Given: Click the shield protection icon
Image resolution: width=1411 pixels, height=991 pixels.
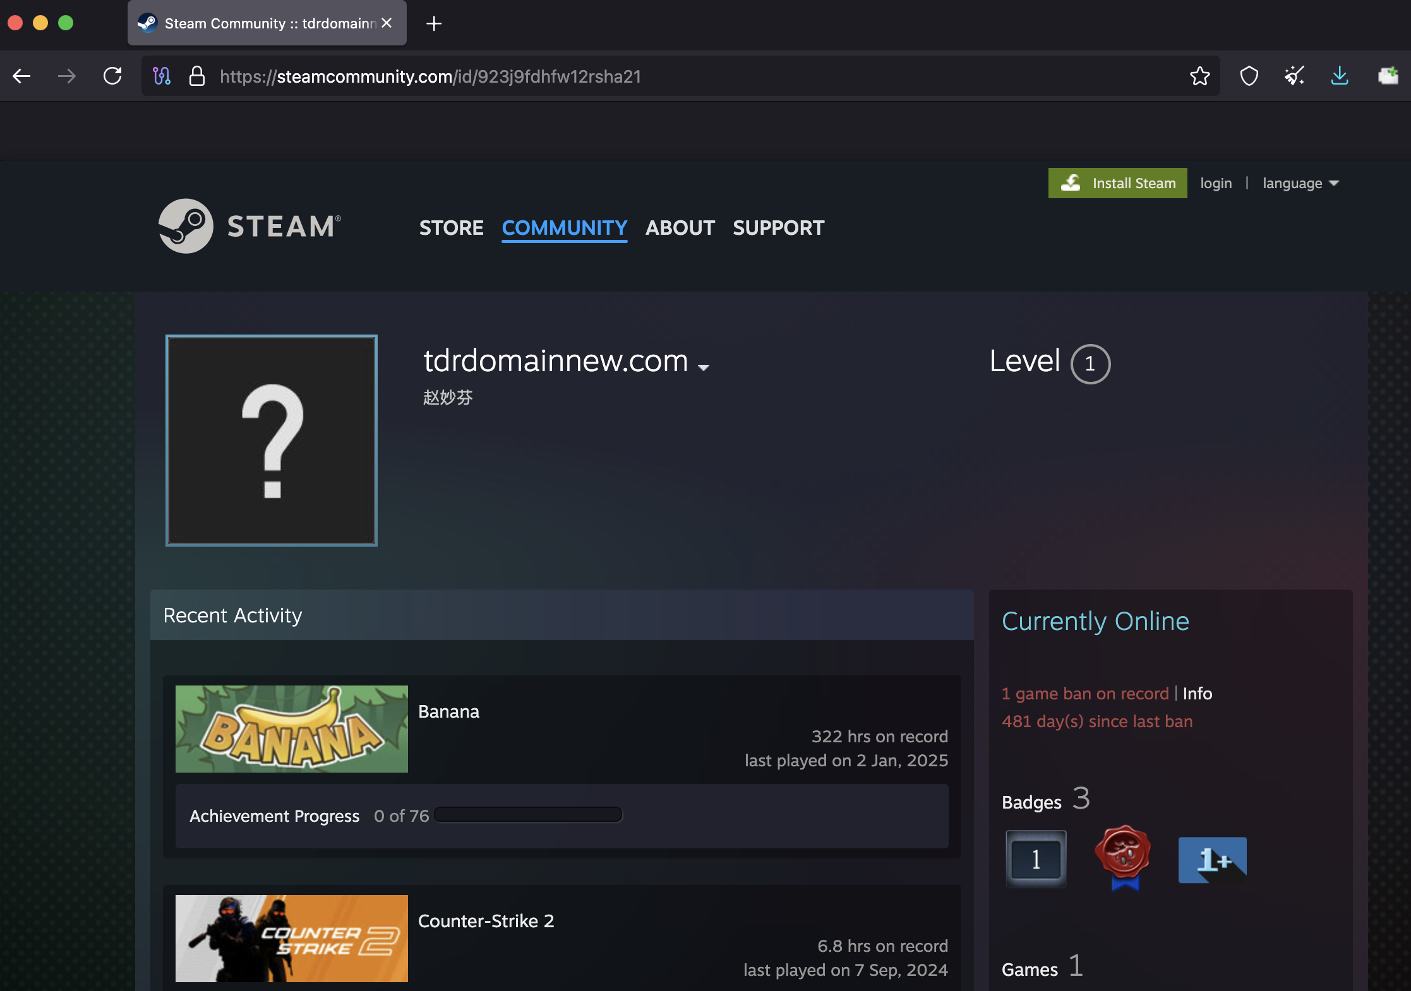Looking at the screenshot, I should point(1249,76).
